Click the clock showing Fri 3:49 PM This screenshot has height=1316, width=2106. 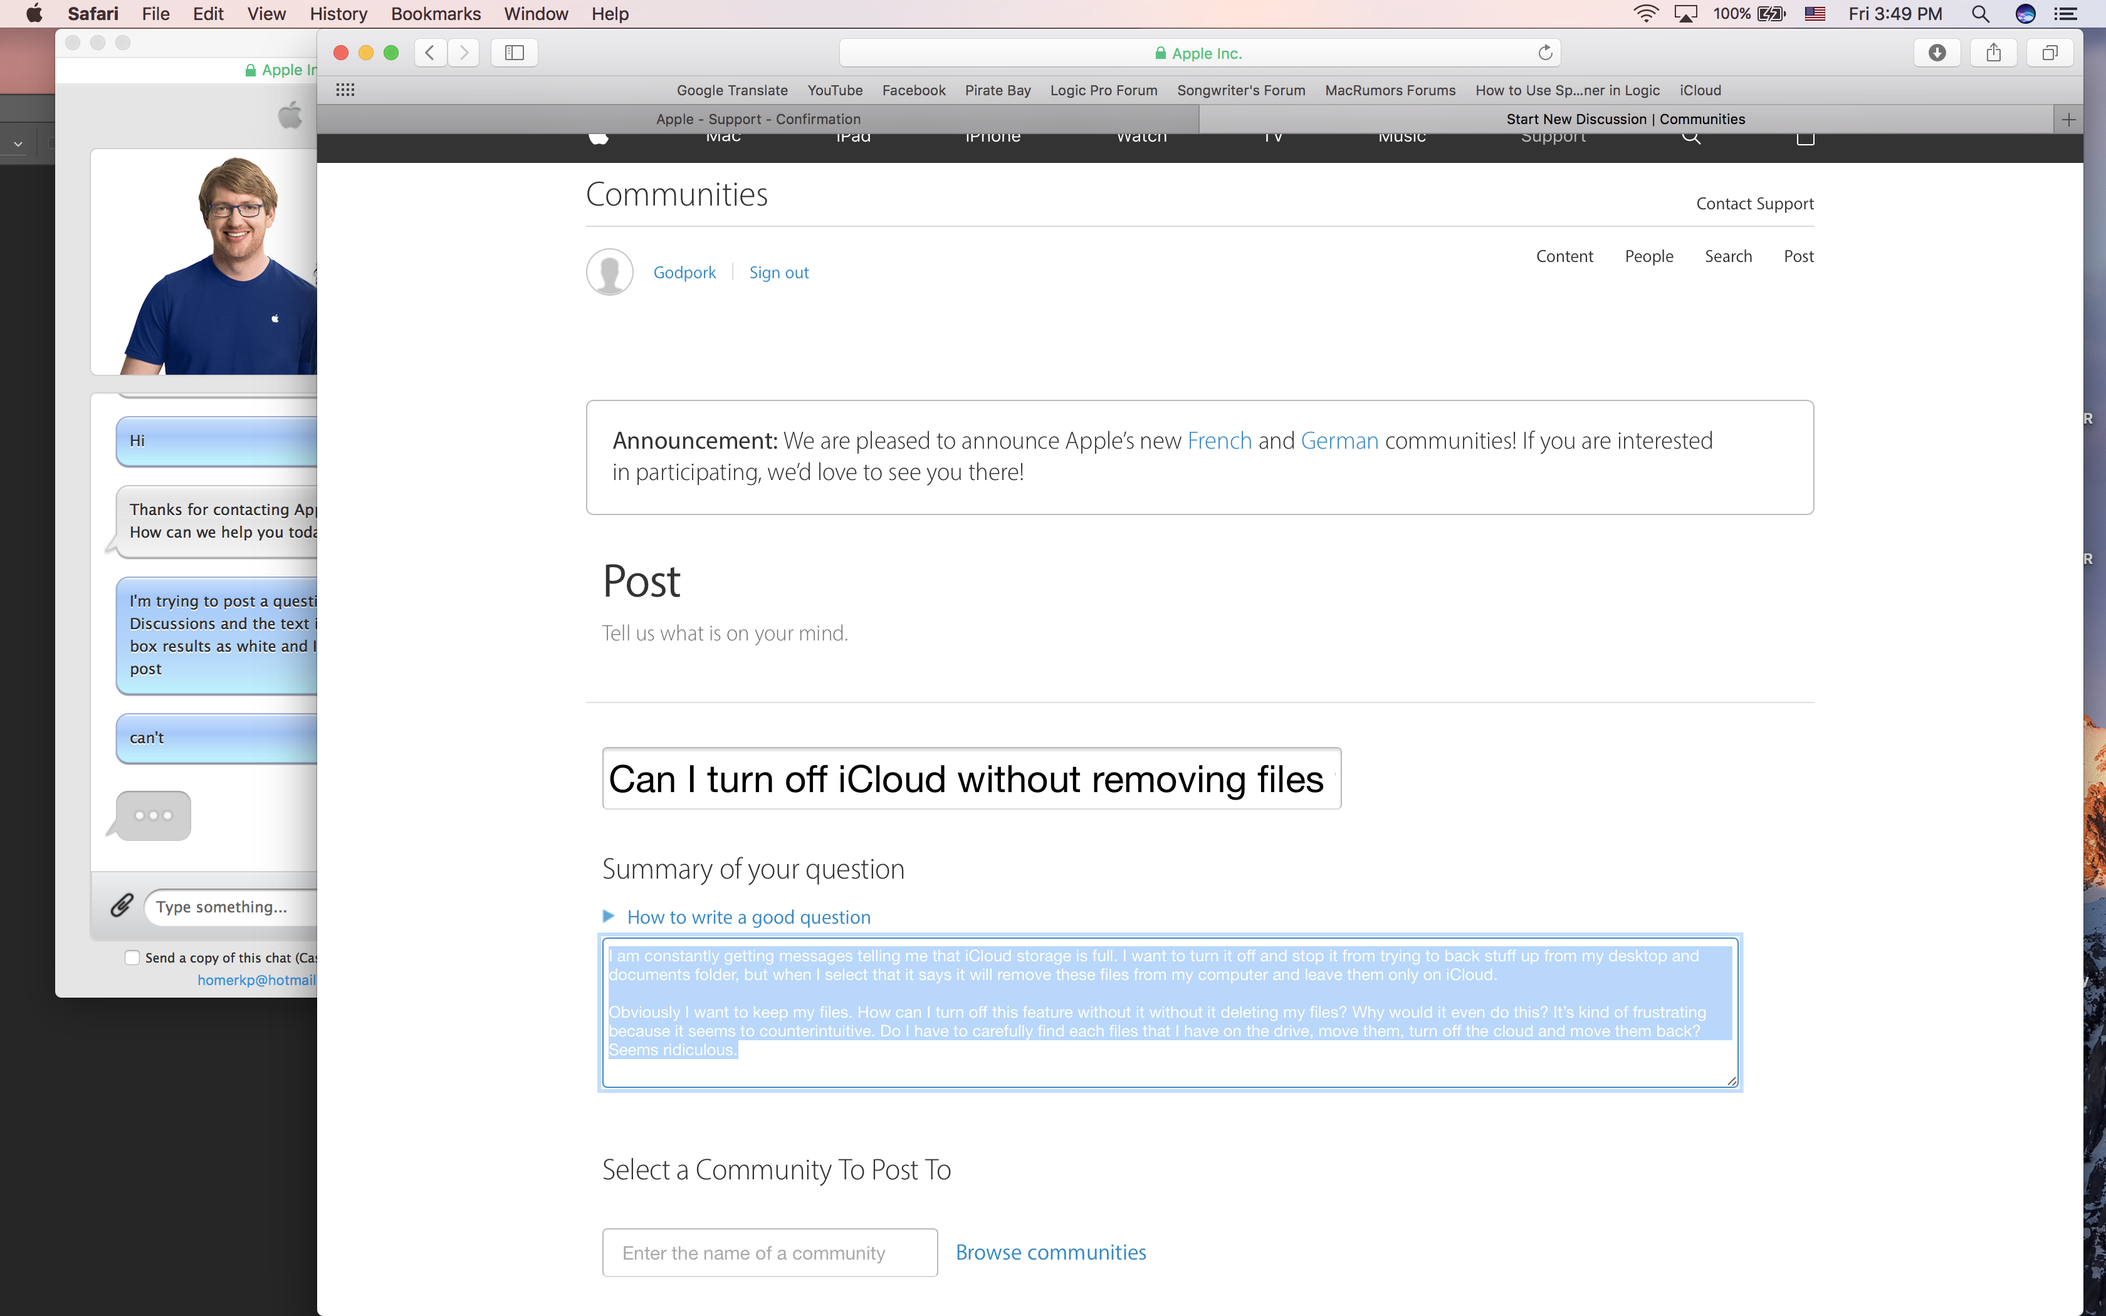1895,14
